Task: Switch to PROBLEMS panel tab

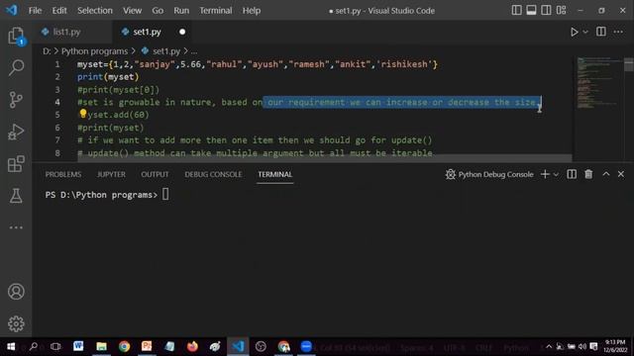Action: tap(63, 174)
